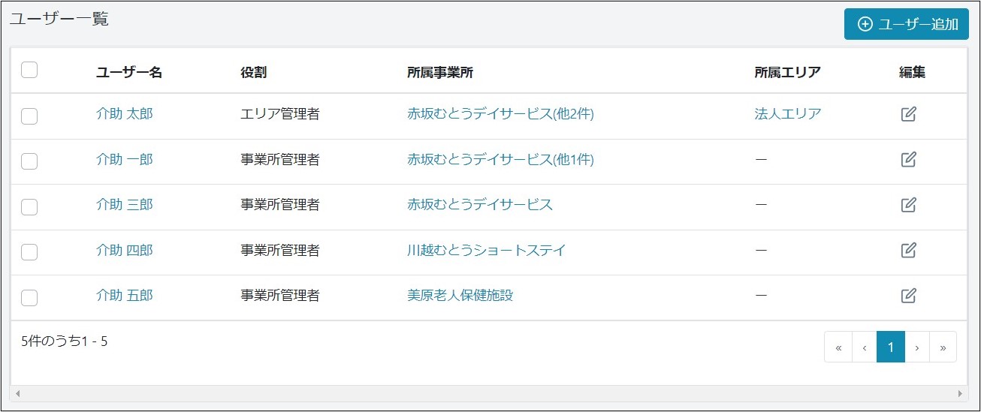Viewport: 981px width, 412px height.
Task: Click the horizontal scrollbar right arrow
Action: tap(961, 393)
